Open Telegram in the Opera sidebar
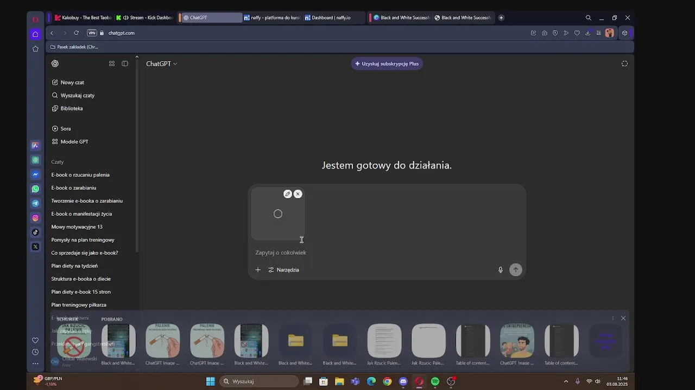This screenshot has height=390, width=695. click(35, 204)
